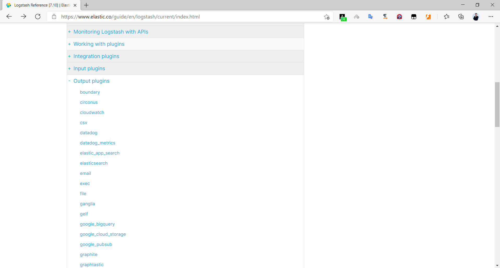The height and width of the screenshot is (268, 500).
Task: Open the elastic_app_search output plugin
Action: [100, 153]
